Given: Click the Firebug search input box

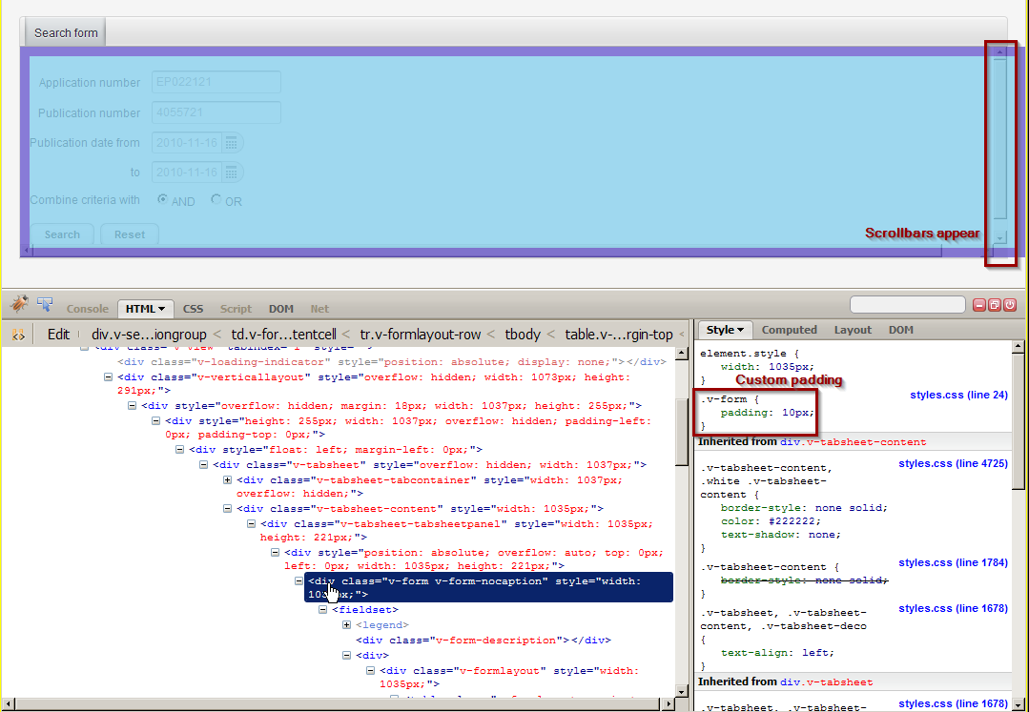Looking at the screenshot, I should pos(907,305).
